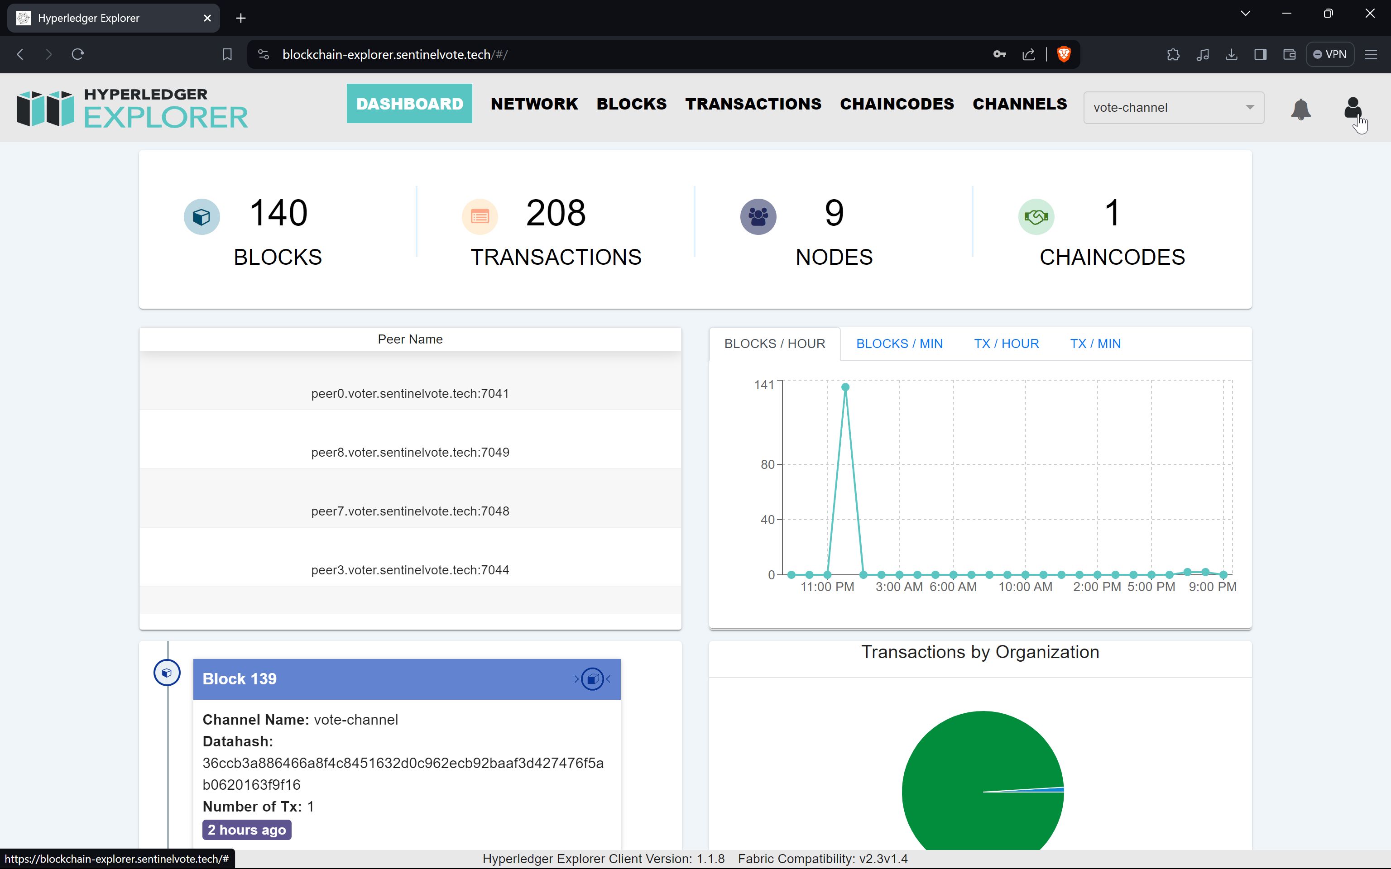The image size is (1391, 869).
Task: Open the browser downloads icon
Action: coord(1231,54)
